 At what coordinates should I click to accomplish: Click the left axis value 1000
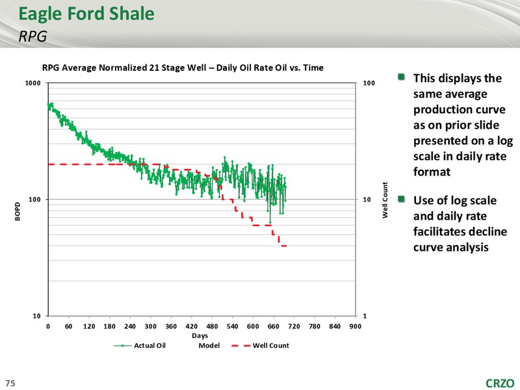click(x=33, y=83)
